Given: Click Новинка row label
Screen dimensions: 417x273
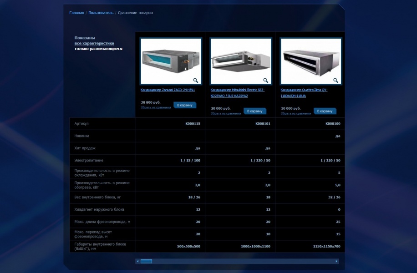Looking at the screenshot, I should pyautogui.click(x=81, y=136).
